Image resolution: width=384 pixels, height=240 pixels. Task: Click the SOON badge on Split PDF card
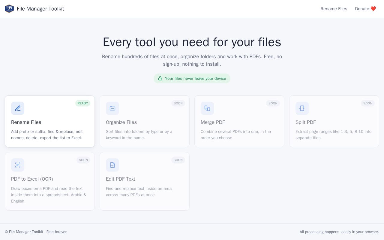tap(368, 103)
